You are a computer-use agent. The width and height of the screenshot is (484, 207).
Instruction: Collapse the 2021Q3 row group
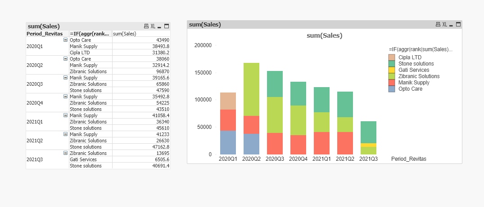(x=65, y=153)
